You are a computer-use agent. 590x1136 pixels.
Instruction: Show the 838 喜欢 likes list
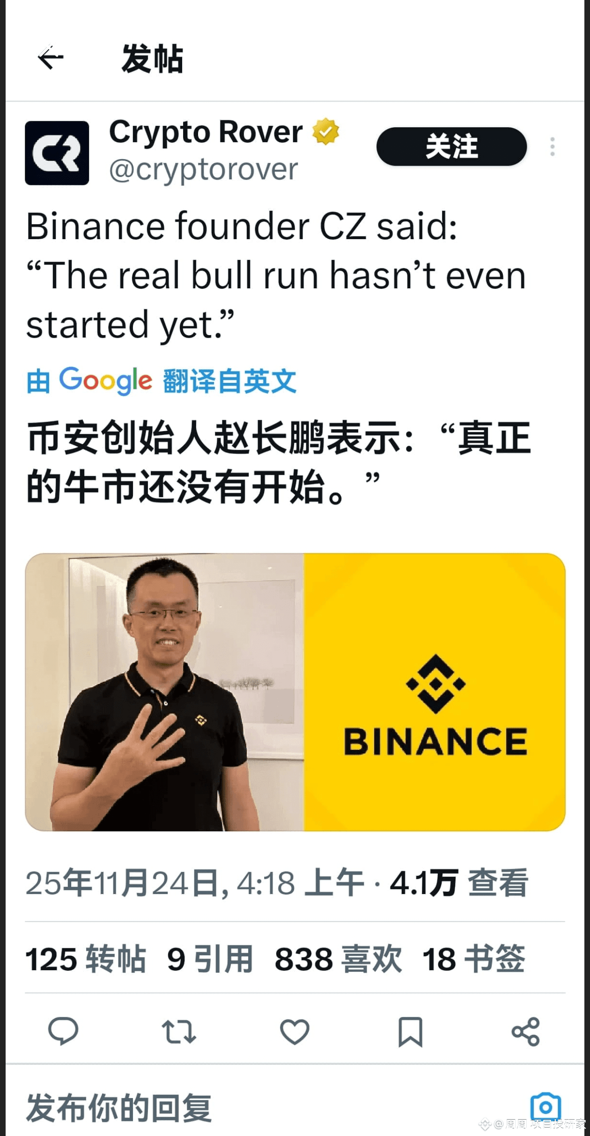tap(338, 959)
